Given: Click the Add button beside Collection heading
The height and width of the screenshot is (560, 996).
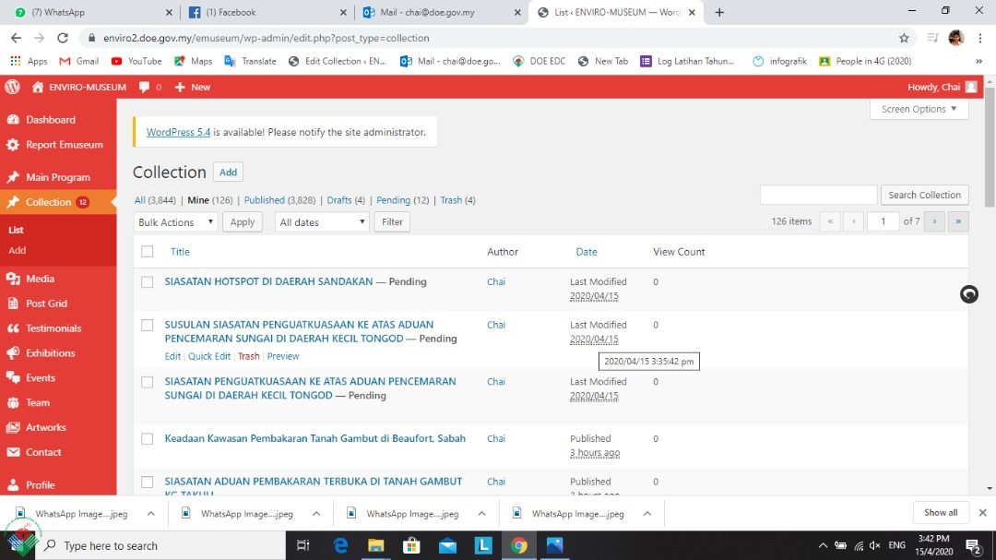Looking at the screenshot, I should click(x=228, y=173).
